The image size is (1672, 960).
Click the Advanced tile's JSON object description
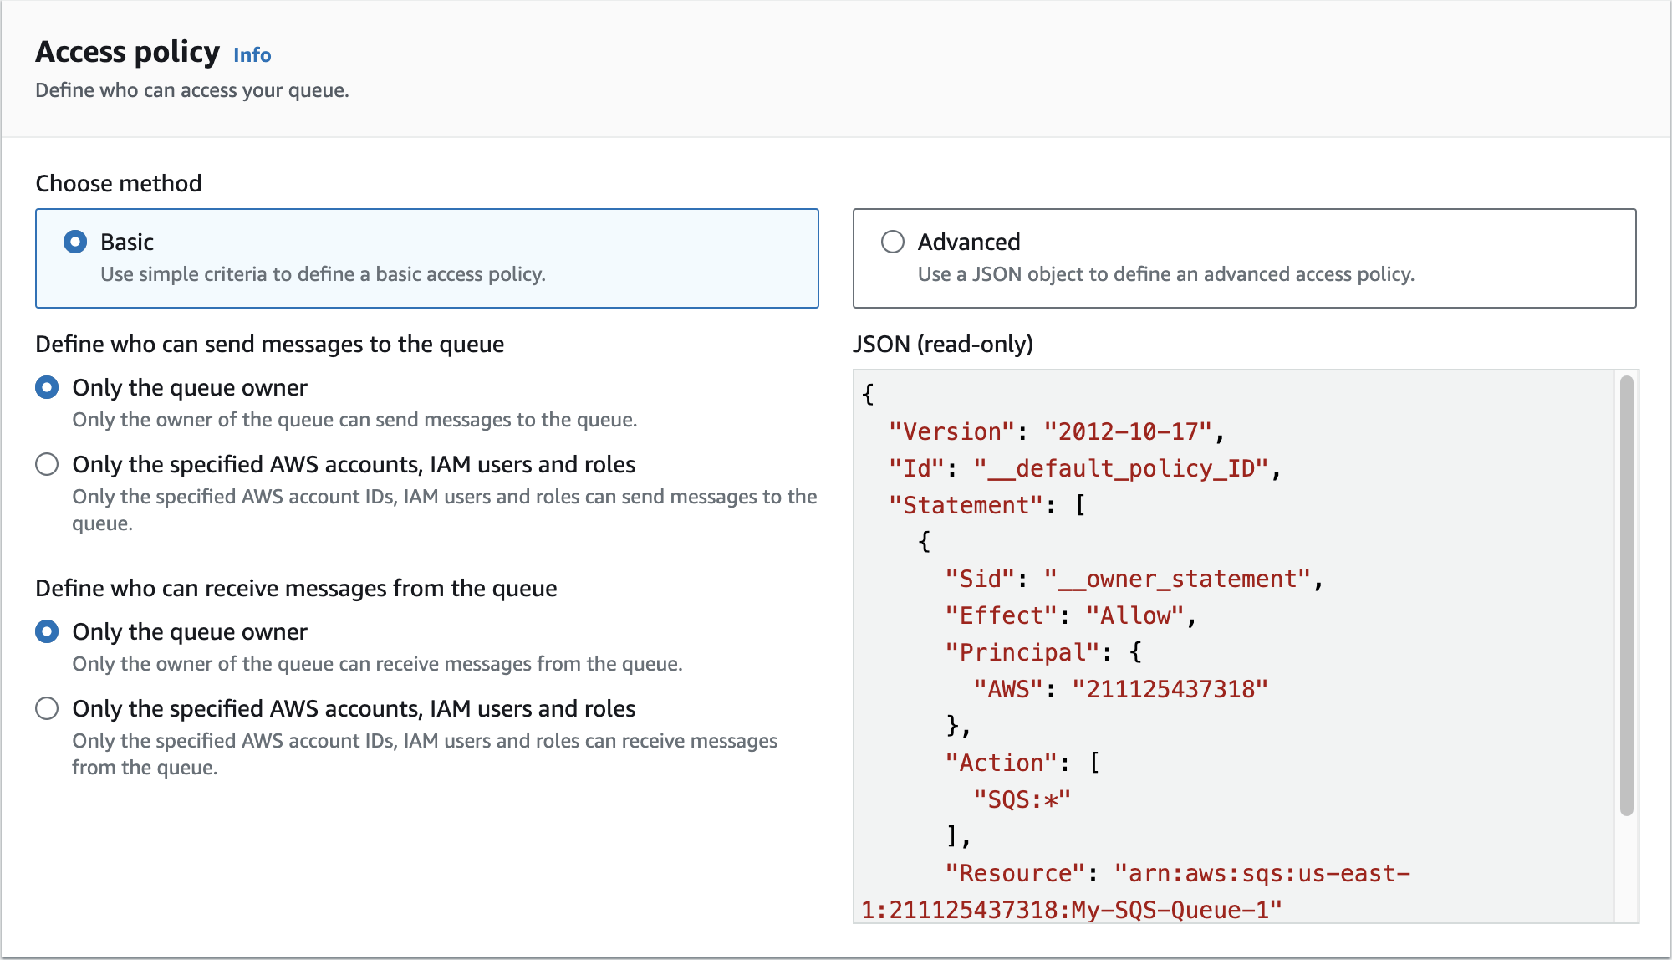pyautogui.click(x=1165, y=275)
